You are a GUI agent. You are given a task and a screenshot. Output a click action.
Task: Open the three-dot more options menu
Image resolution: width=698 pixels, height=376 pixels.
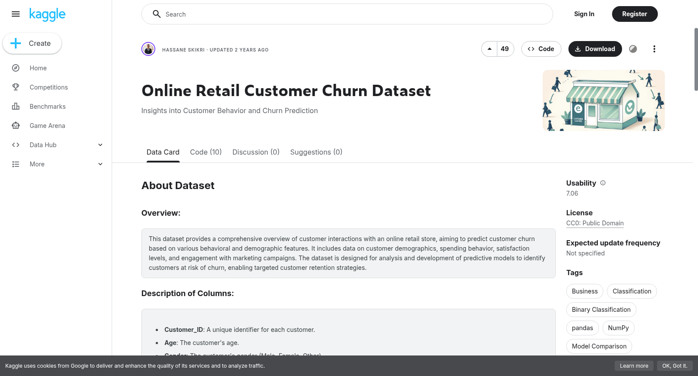(654, 49)
